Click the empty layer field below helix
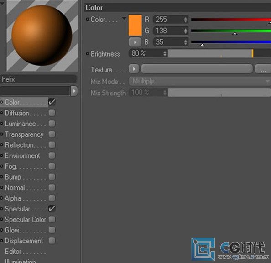271x263 pixels. coord(36,91)
